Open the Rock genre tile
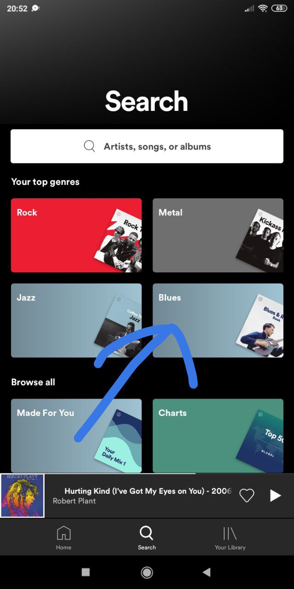 click(x=76, y=235)
